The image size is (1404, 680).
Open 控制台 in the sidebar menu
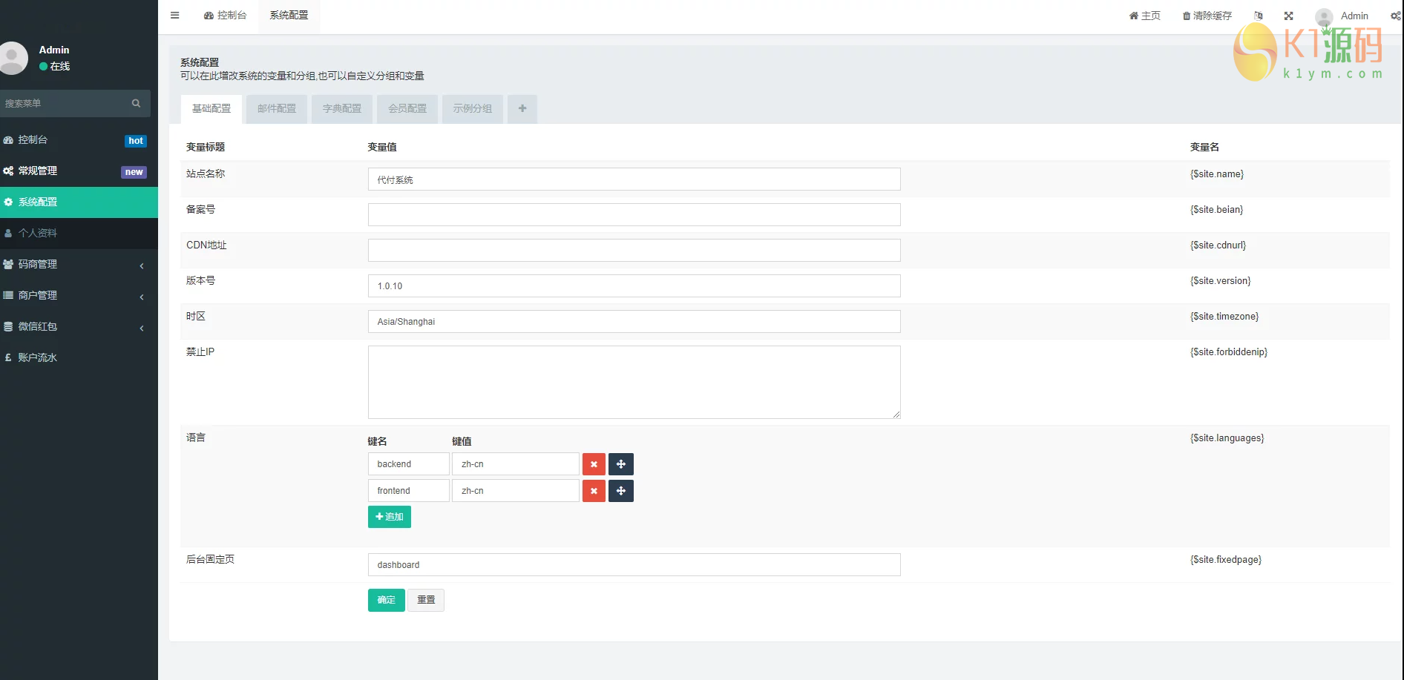(x=79, y=140)
